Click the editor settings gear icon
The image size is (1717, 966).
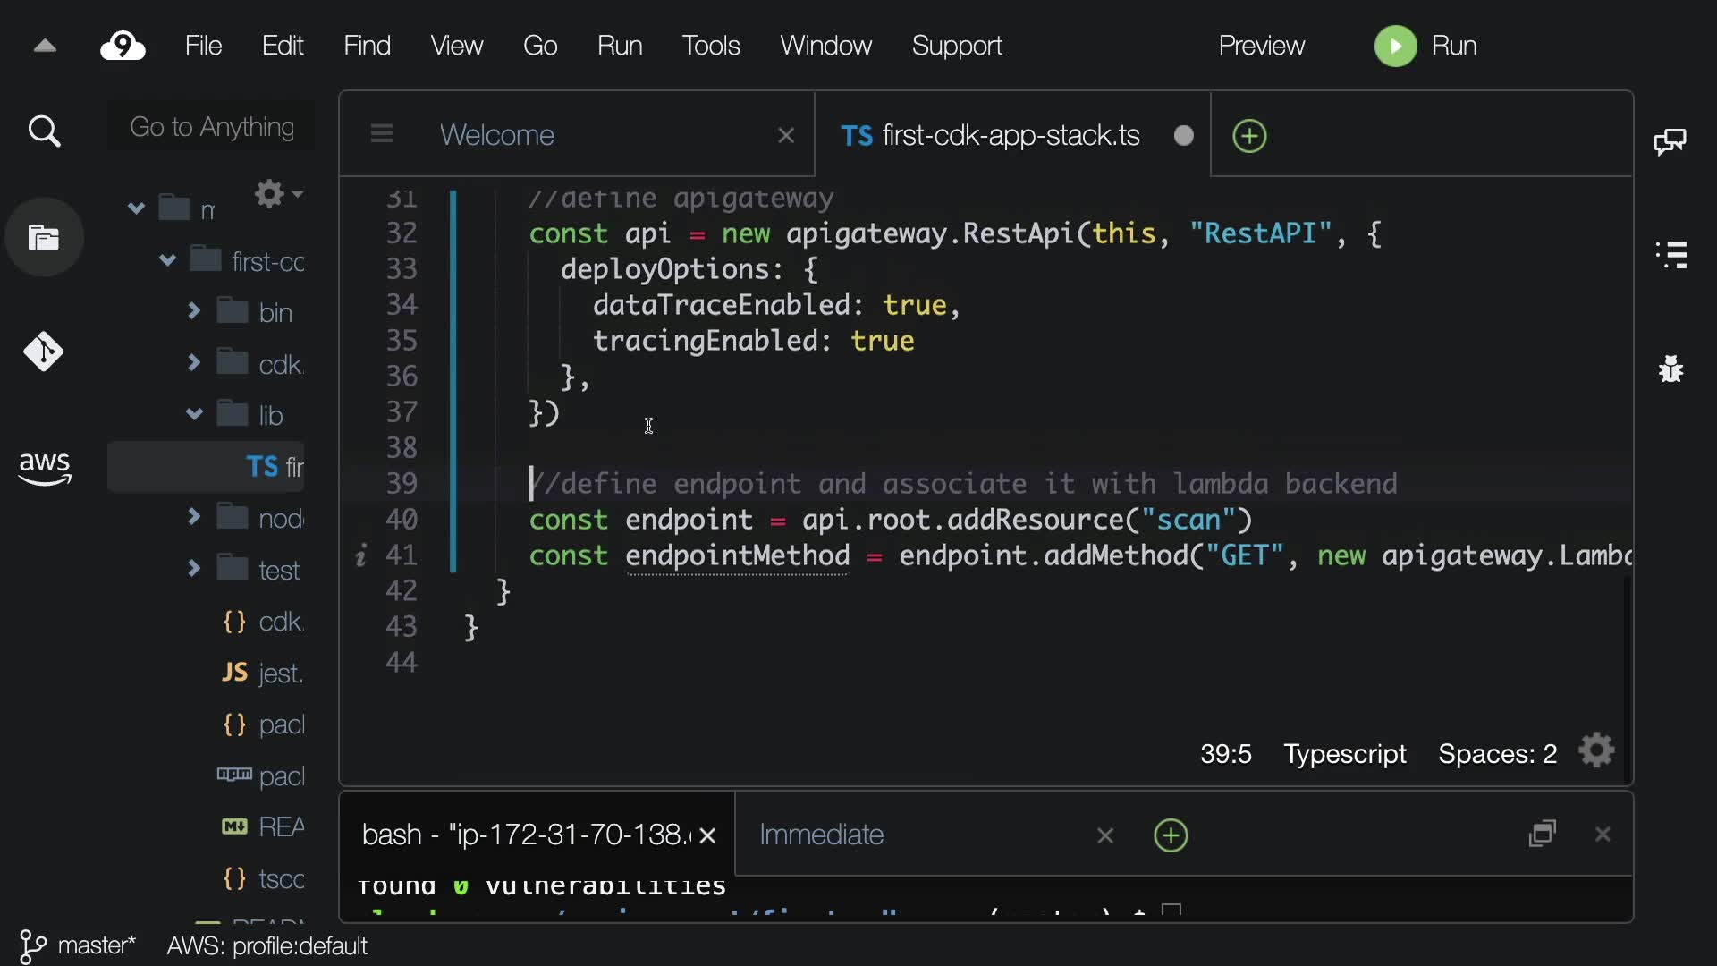click(x=1596, y=751)
